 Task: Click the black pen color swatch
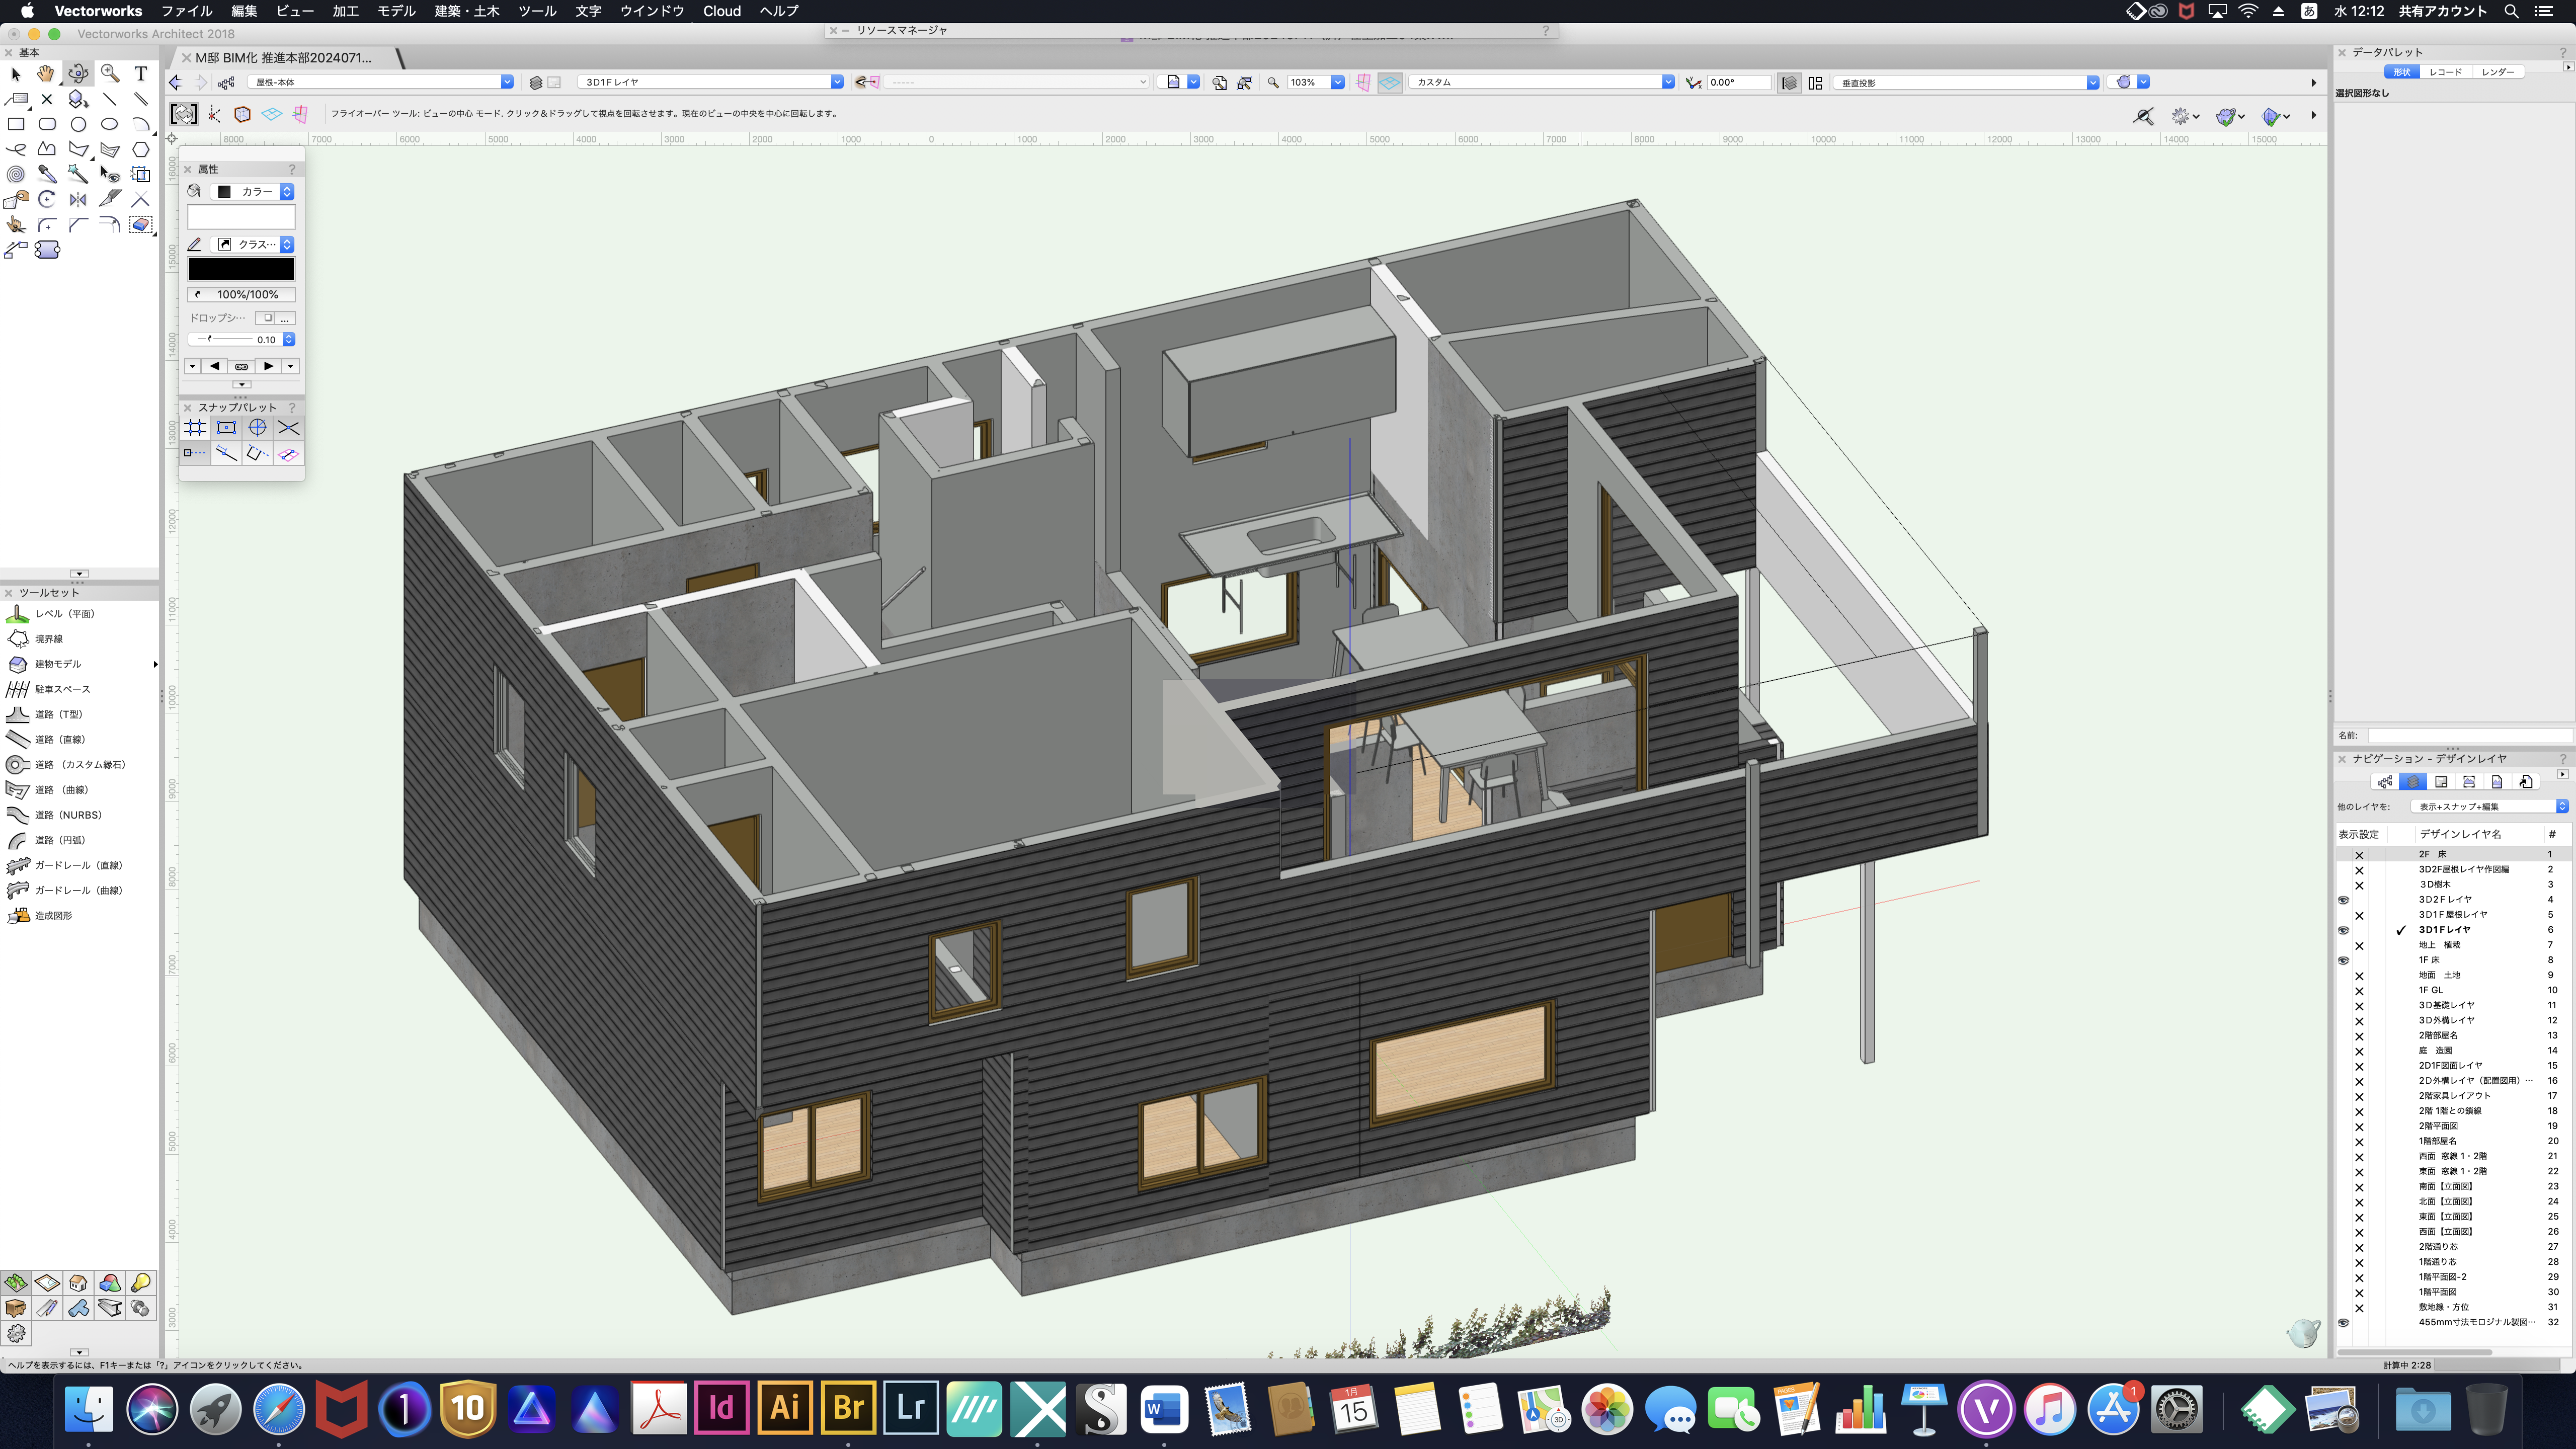pyautogui.click(x=241, y=269)
